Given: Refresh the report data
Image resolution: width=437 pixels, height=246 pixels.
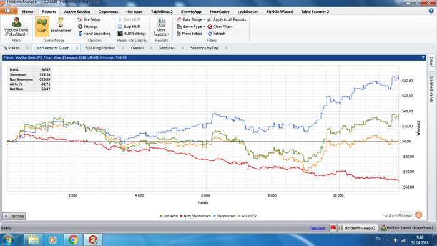Looking at the screenshot, I should [217, 34].
